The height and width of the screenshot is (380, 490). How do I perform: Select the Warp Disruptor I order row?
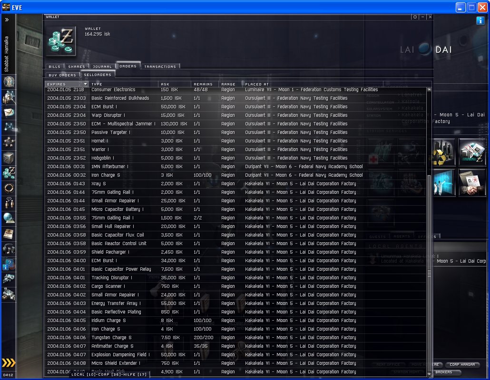coord(236,115)
